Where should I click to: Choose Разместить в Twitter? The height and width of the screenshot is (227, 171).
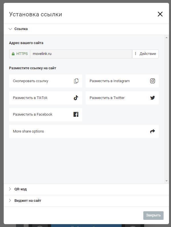(122, 98)
